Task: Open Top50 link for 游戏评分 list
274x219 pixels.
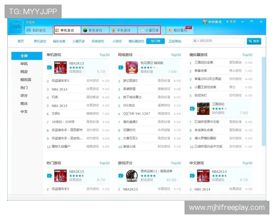Action: (176, 163)
